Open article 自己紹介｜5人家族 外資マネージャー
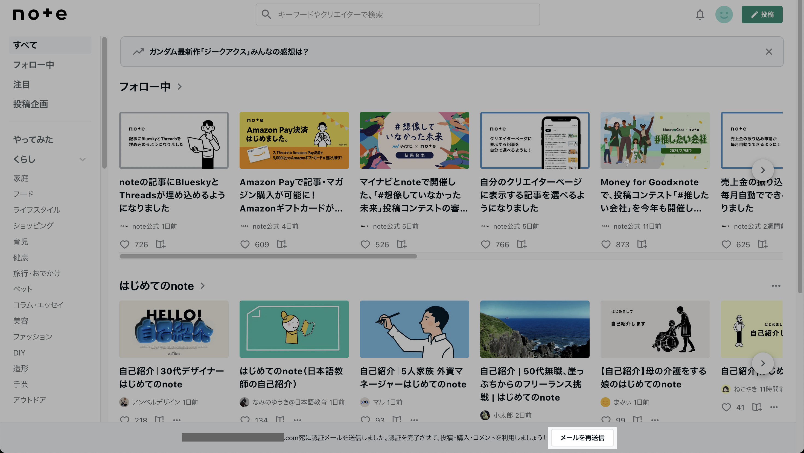This screenshot has height=453, width=804. coord(413,378)
